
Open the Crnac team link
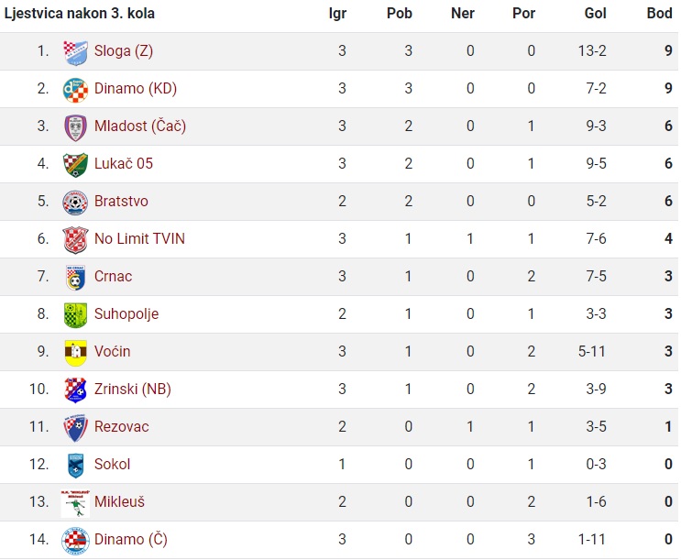click(x=113, y=276)
